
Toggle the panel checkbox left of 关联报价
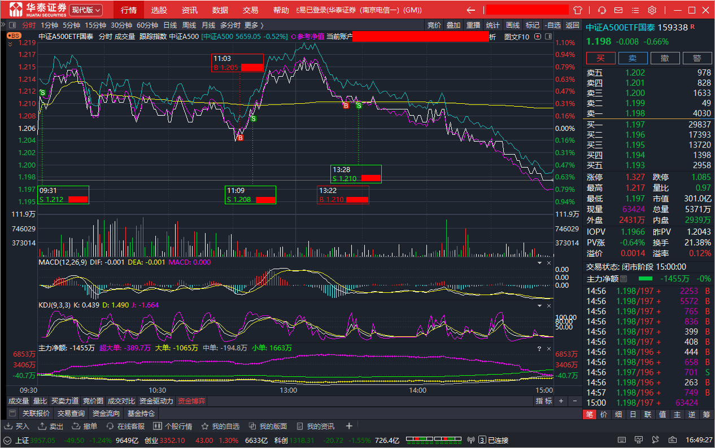[12, 414]
